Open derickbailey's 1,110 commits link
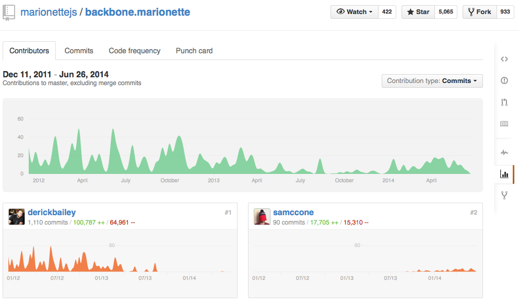This screenshot has width=519, height=305. click(48, 222)
